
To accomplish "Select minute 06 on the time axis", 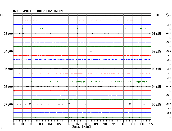I will (x=68, y=124).
